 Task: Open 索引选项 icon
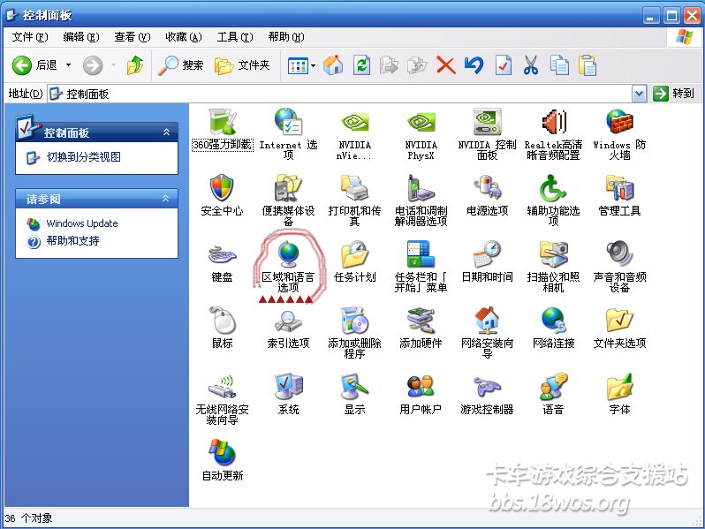point(288,321)
